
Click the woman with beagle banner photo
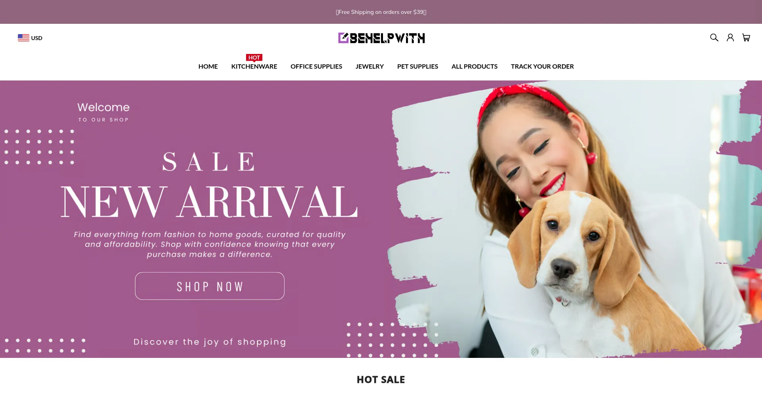[571, 219]
